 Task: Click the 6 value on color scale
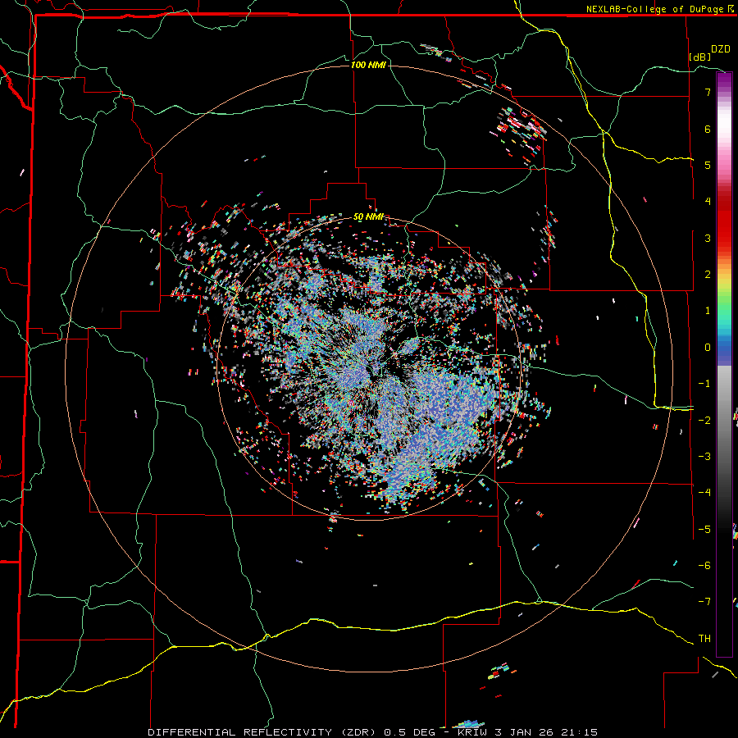708,129
